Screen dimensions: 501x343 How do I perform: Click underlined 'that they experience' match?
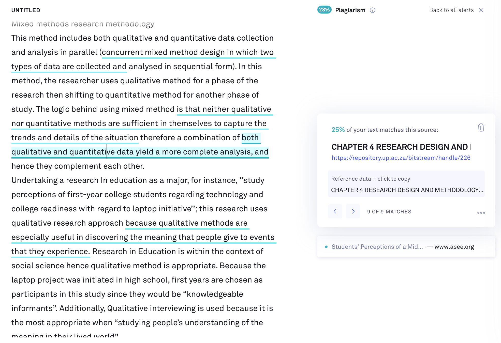pos(50,252)
